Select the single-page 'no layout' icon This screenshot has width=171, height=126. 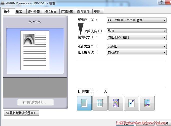coord(84,103)
